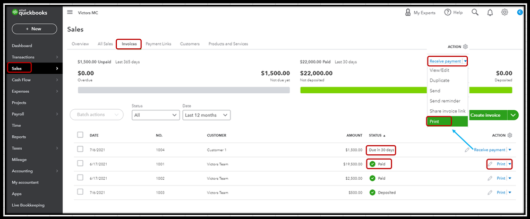Image resolution: width=530 pixels, height=219 pixels.
Task: Open the Customers tab
Action: tap(190, 44)
